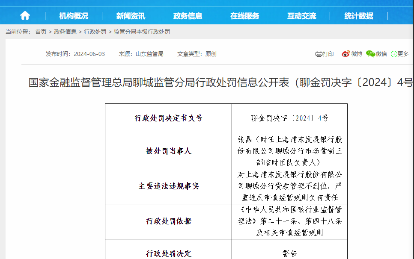The image size is (414, 259).
Task: Open the 互动交流 section
Action: coord(301,16)
